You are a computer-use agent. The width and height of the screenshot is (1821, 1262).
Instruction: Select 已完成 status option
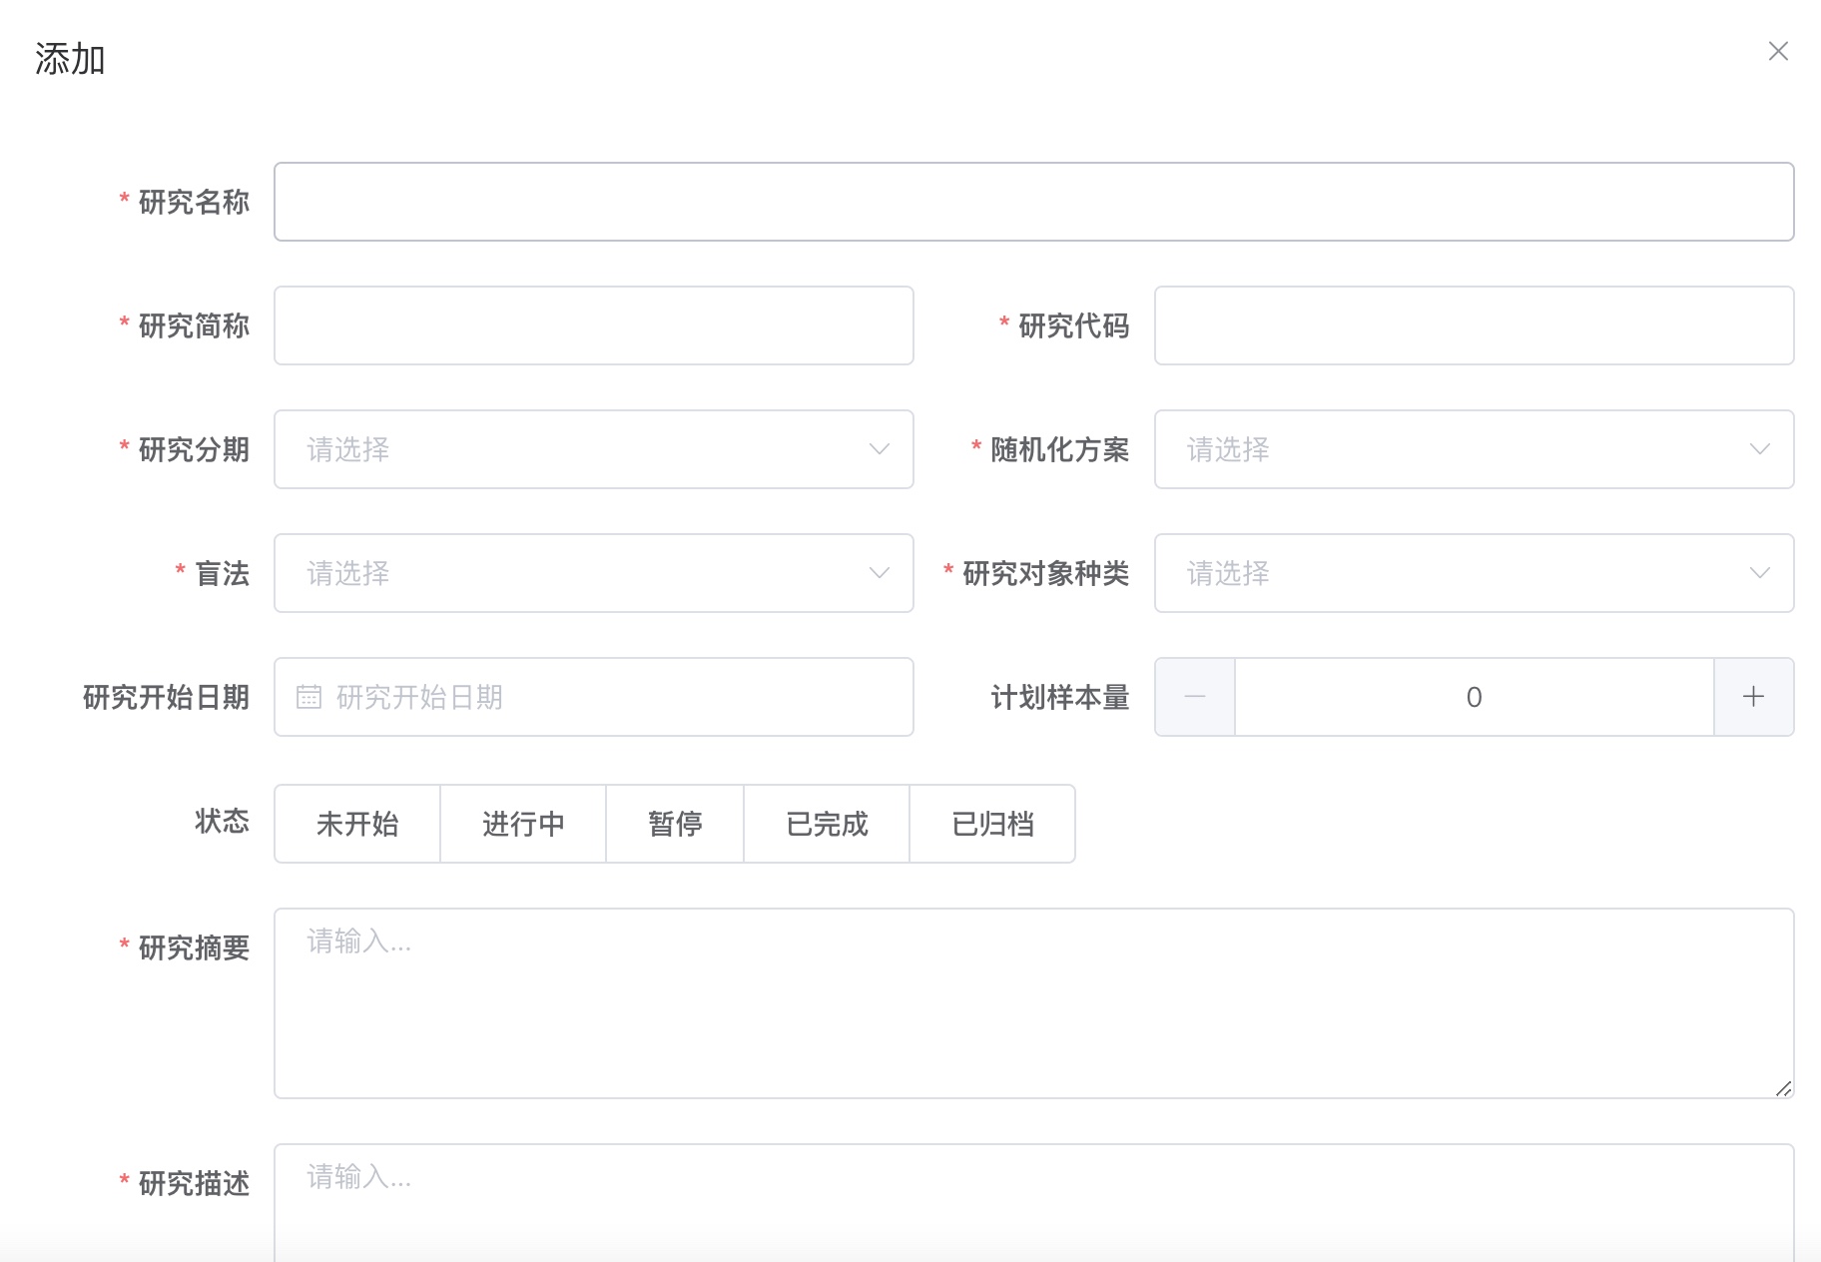point(827,824)
